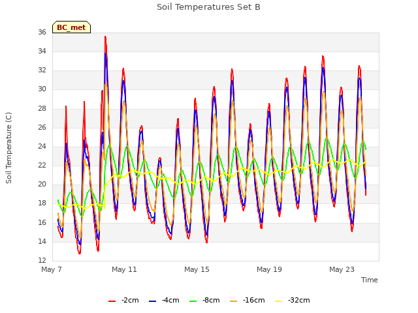Click the 36 y-axis tick label
This screenshot has width=418, height=313.
tap(42, 32)
